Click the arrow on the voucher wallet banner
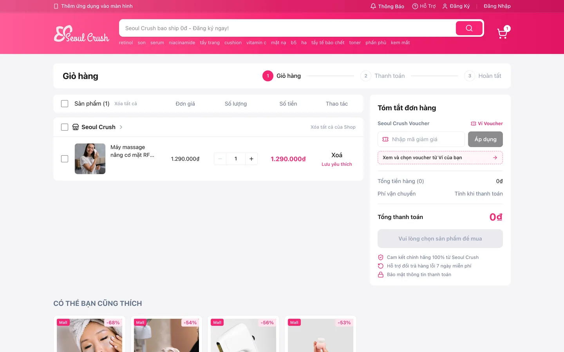This screenshot has width=564, height=352. [x=495, y=158]
